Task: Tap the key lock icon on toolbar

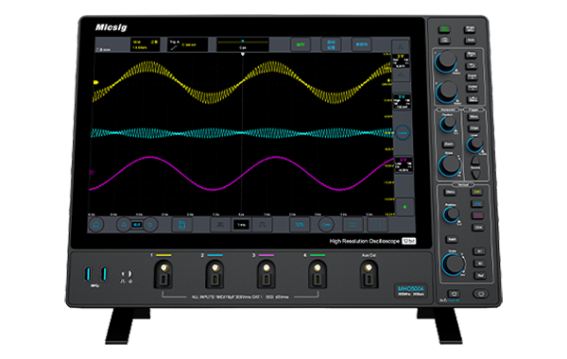Action: click(x=326, y=225)
